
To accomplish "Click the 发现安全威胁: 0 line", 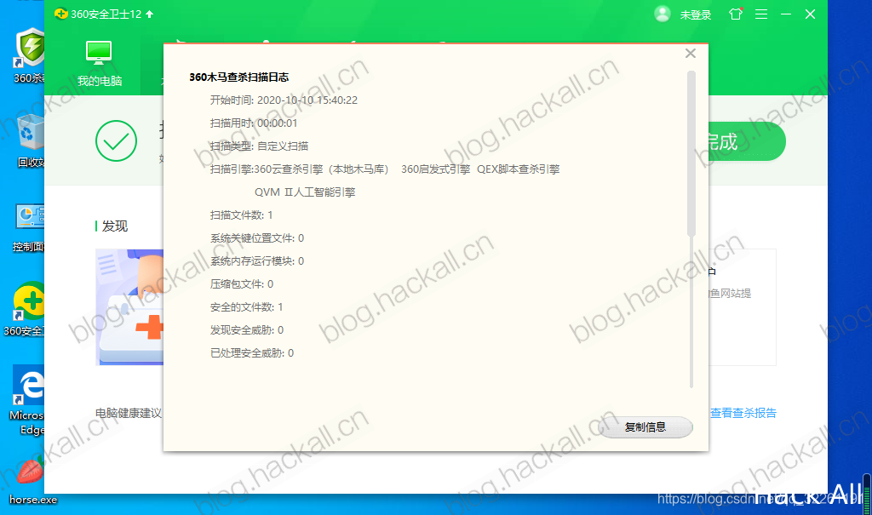I will pyautogui.click(x=247, y=330).
